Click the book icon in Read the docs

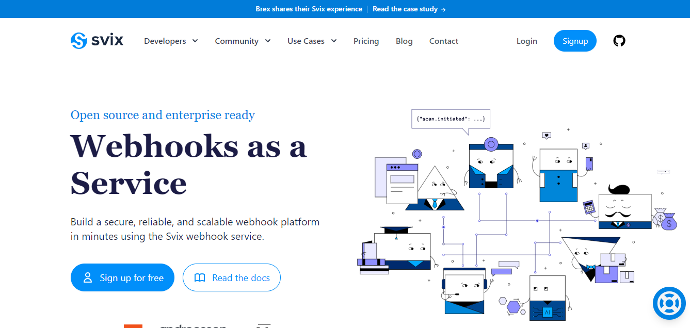(x=200, y=278)
